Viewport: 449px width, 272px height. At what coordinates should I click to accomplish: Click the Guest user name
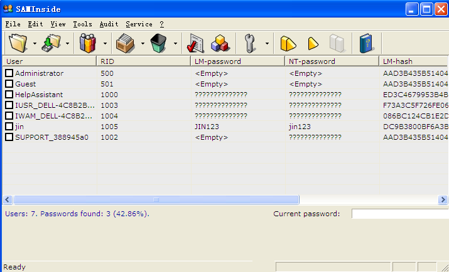point(26,84)
